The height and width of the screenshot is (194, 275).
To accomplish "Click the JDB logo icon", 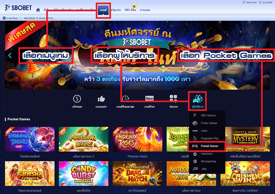I will [195, 169].
